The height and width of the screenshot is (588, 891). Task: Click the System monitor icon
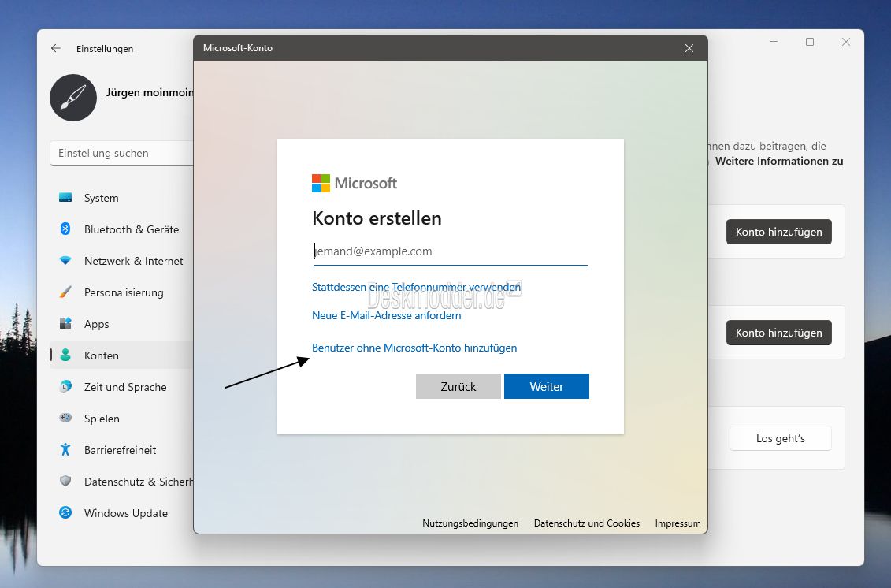[65, 197]
